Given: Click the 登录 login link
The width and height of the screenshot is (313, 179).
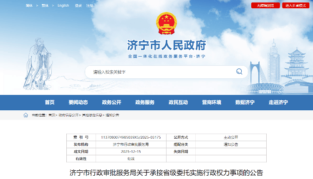Looking at the screenshot, I should (78, 5).
